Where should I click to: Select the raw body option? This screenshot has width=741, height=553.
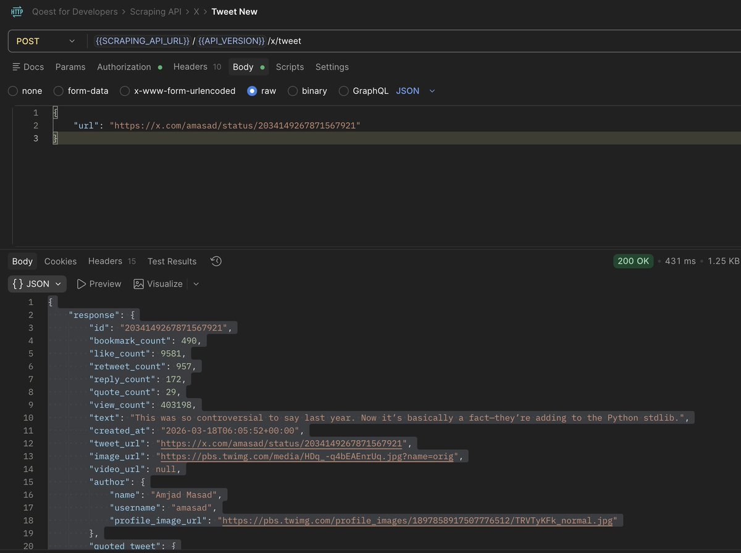[x=261, y=91]
